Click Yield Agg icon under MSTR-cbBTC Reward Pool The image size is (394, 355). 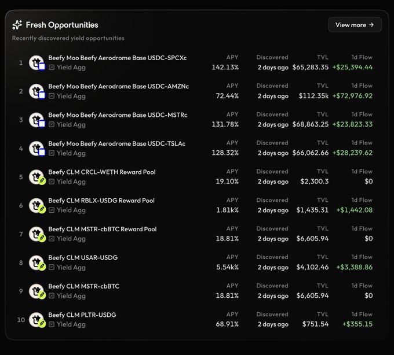pos(52,239)
